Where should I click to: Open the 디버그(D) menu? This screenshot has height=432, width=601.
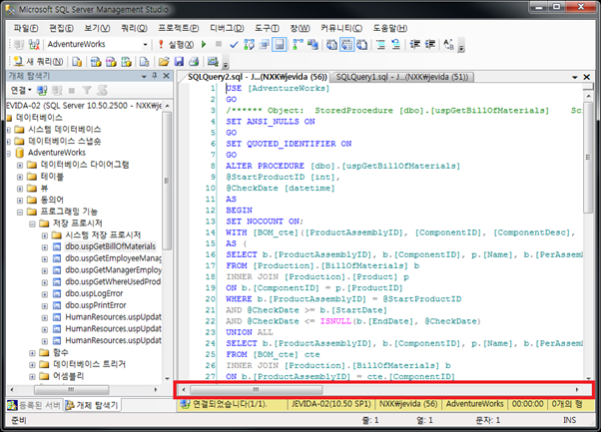coord(227,28)
